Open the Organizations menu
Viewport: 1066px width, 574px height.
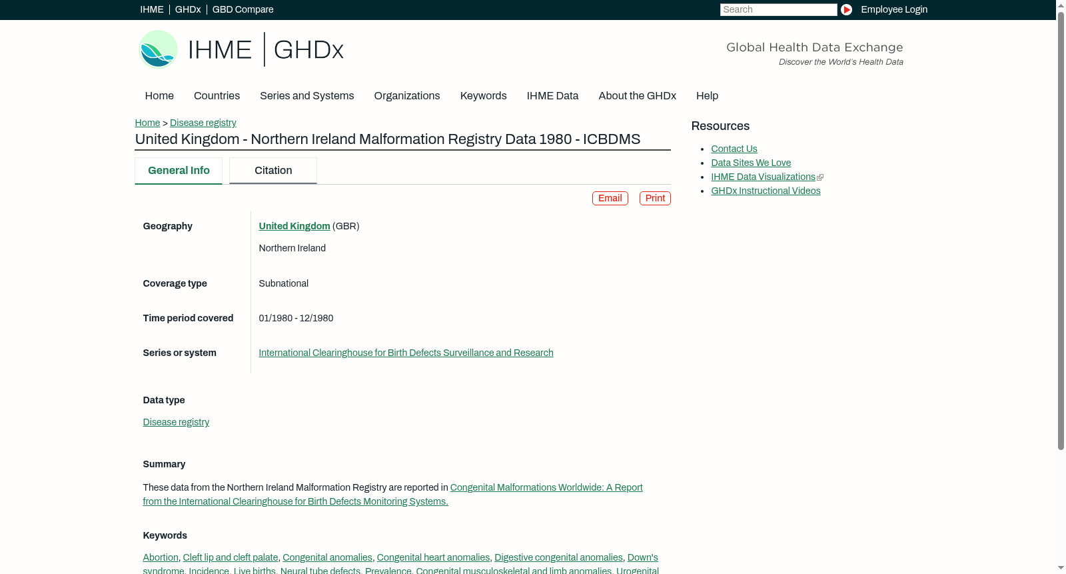click(x=407, y=96)
